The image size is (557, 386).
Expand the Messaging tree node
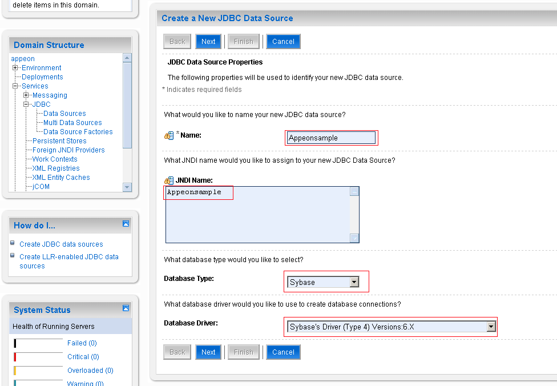26,95
